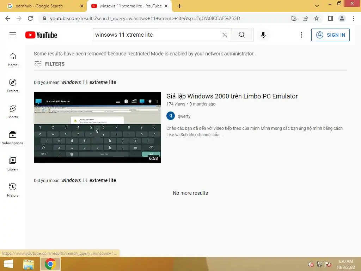Open Library in the sidebar
Screen dimensions: 361x271
pos(13,164)
